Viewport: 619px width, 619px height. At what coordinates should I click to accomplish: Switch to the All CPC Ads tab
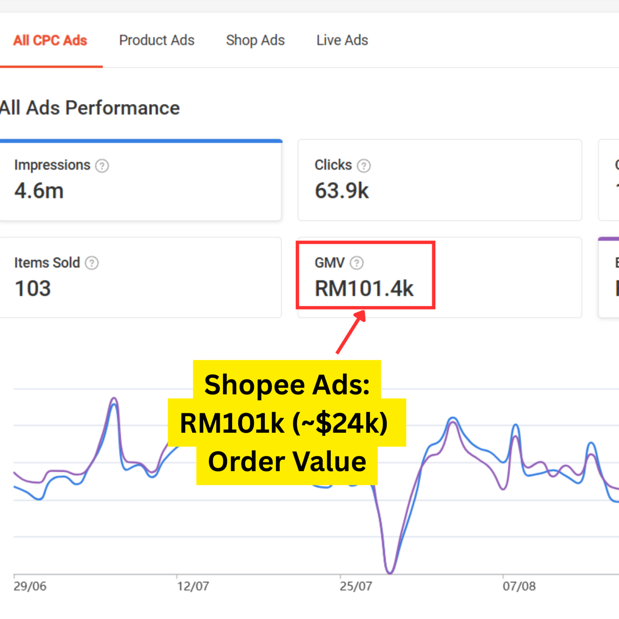50,40
